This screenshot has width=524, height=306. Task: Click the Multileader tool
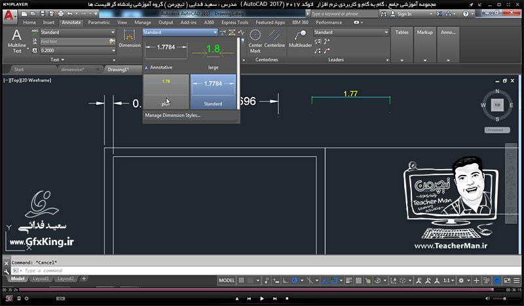pos(300,39)
